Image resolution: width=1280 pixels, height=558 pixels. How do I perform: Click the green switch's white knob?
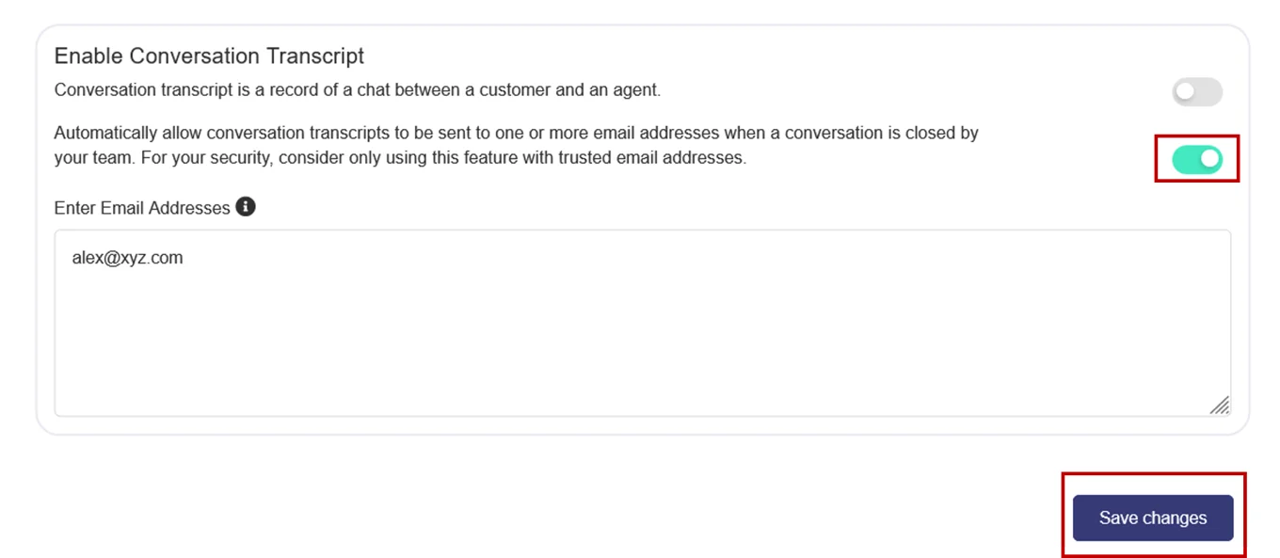coord(1209,160)
